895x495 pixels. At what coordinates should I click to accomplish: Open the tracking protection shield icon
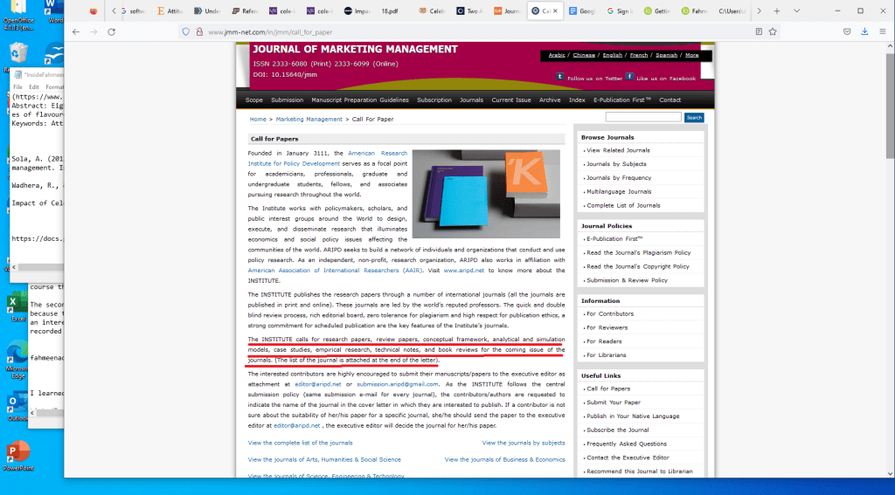185,32
